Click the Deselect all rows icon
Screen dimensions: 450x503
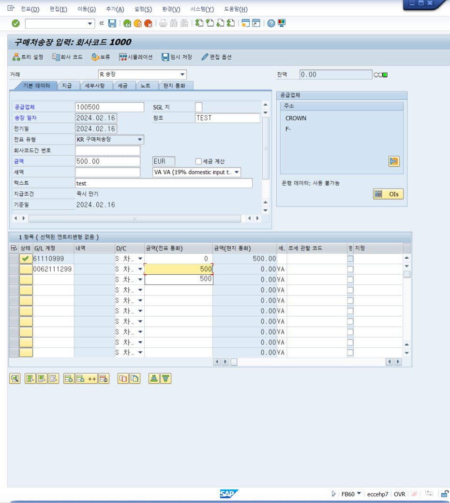coord(54,378)
